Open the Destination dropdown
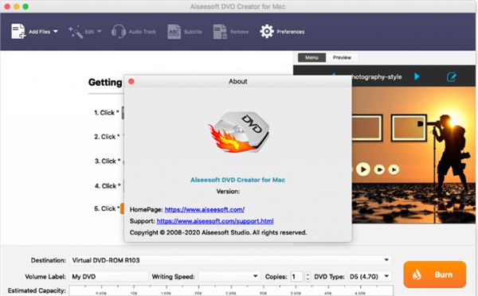This screenshot has width=478, height=296. pos(230,260)
